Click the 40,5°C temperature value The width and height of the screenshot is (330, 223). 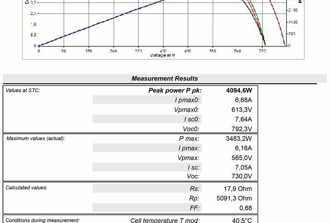point(242,220)
